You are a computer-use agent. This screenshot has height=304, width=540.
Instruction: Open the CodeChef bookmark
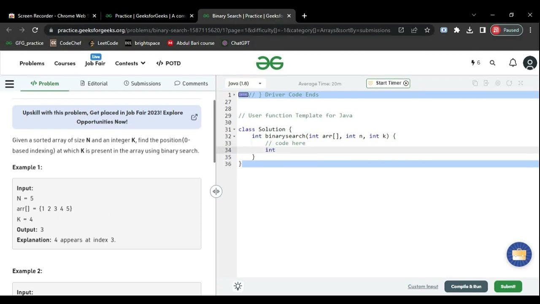(66, 43)
